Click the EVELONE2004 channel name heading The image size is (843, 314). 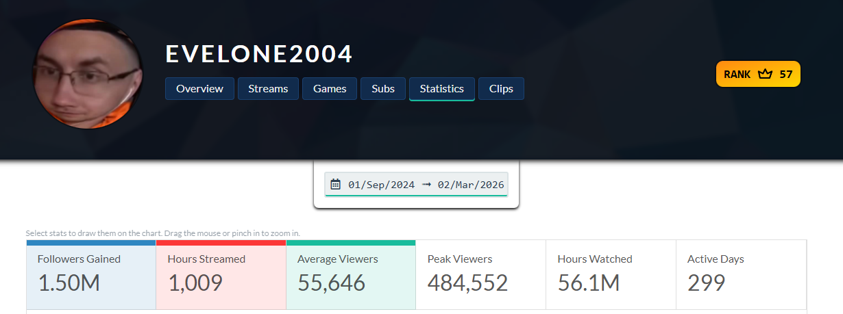259,54
